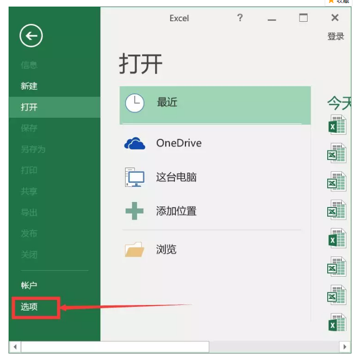This screenshot has width=361, height=358.
Task: Click the horizontal scrollbar thumb
Action: [115, 347]
